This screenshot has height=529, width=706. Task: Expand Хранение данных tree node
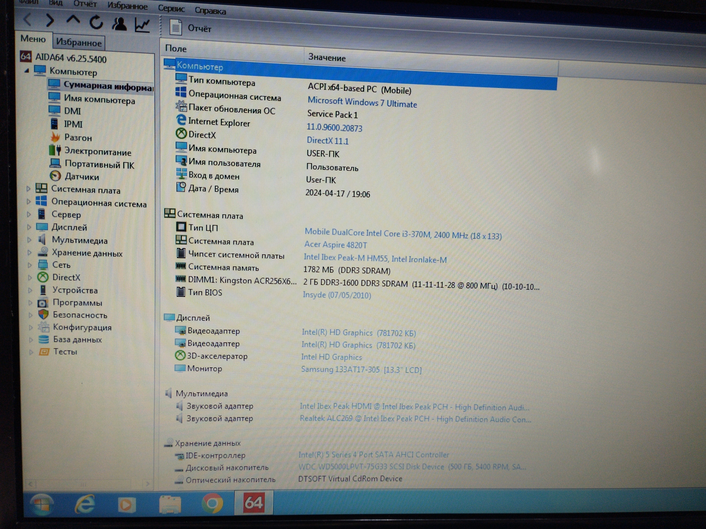pos(30,252)
